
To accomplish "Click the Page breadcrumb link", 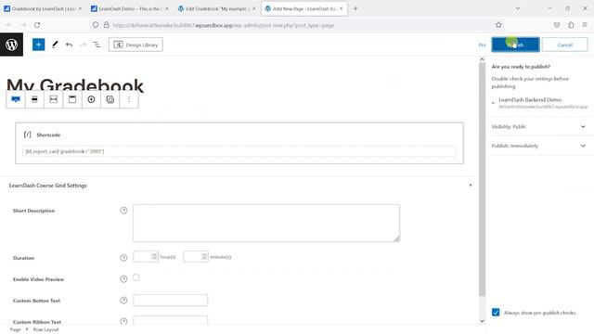I will pos(15,330).
